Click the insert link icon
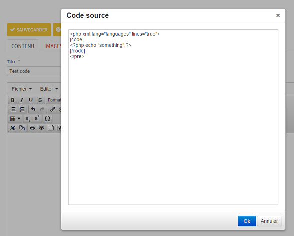 pos(53,109)
